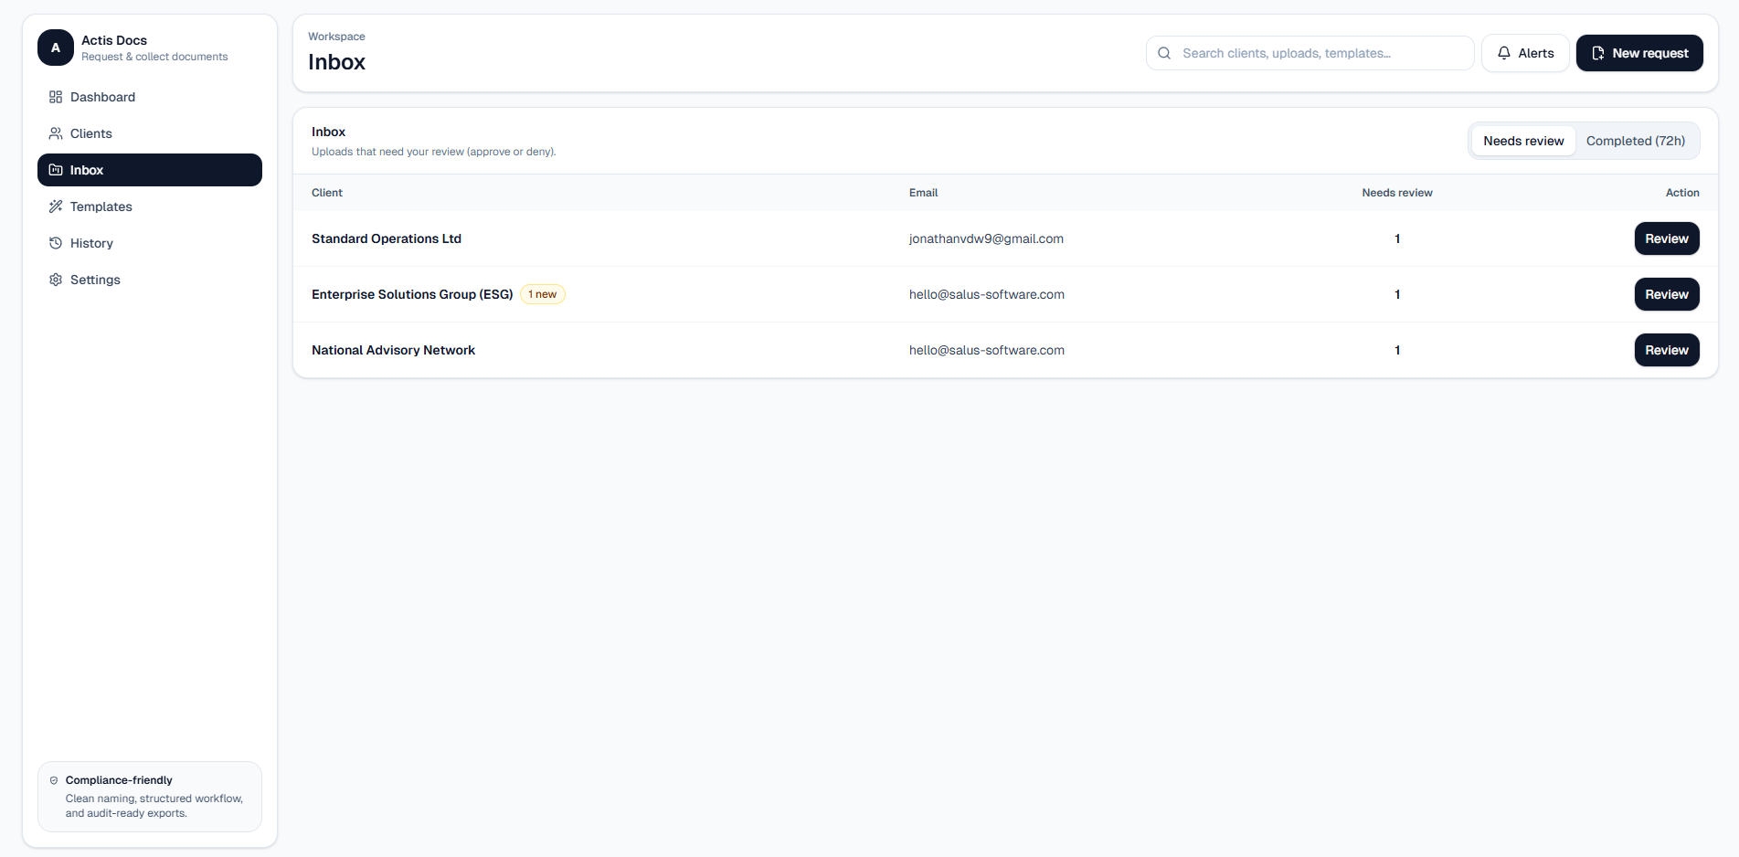
Task: Review Enterprise Solutions Group (ESG) uploads
Action: [x=1666, y=294]
